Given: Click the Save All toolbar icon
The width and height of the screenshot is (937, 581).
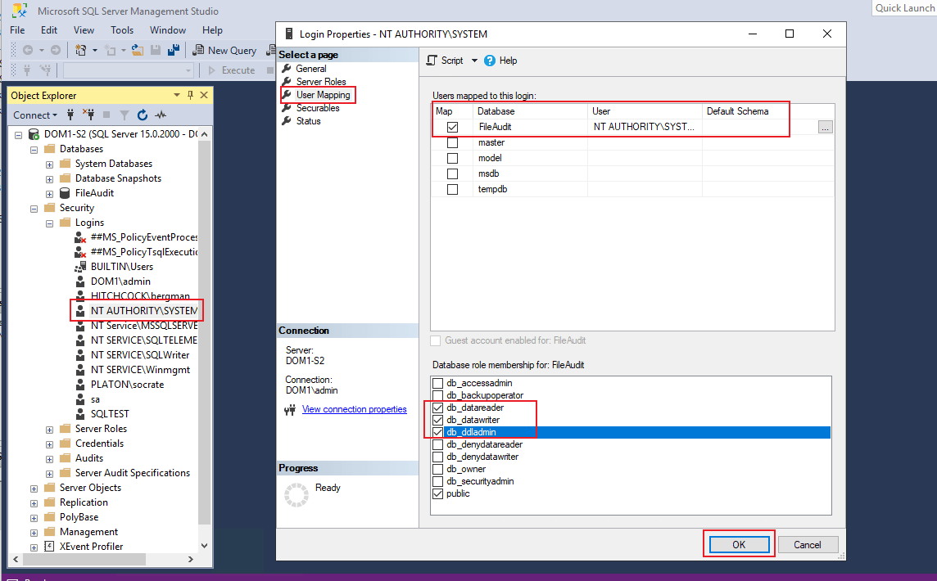Looking at the screenshot, I should coord(173,51).
